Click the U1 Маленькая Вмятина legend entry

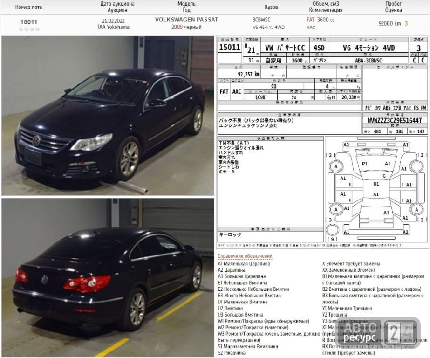coord(243,302)
